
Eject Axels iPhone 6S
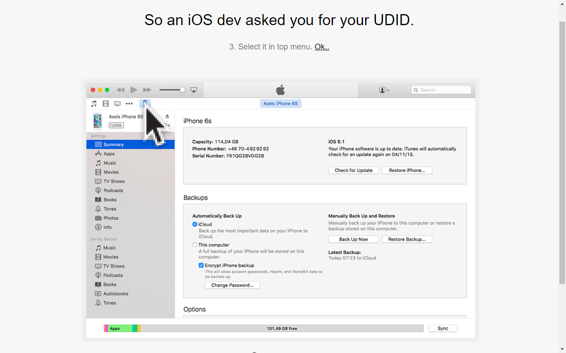pos(167,116)
